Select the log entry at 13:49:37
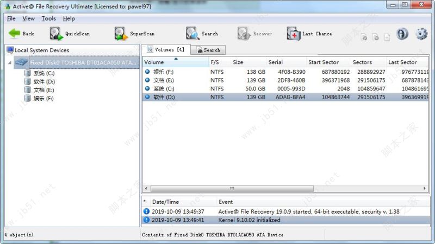 (286, 211)
